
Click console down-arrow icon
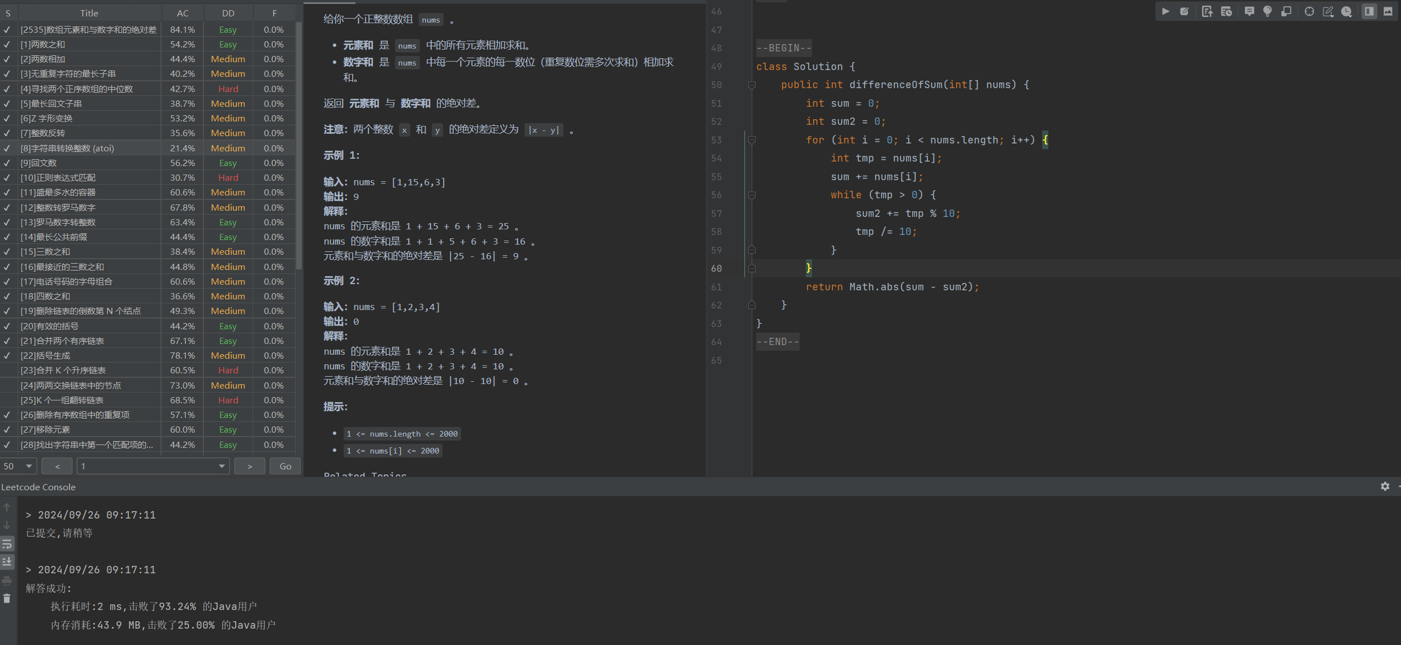click(x=7, y=525)
